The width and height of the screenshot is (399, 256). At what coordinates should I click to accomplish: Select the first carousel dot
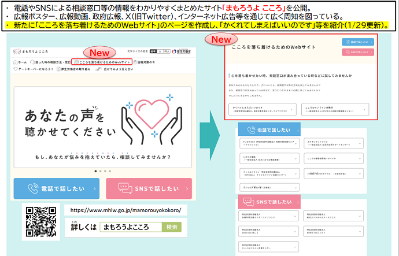95,171
